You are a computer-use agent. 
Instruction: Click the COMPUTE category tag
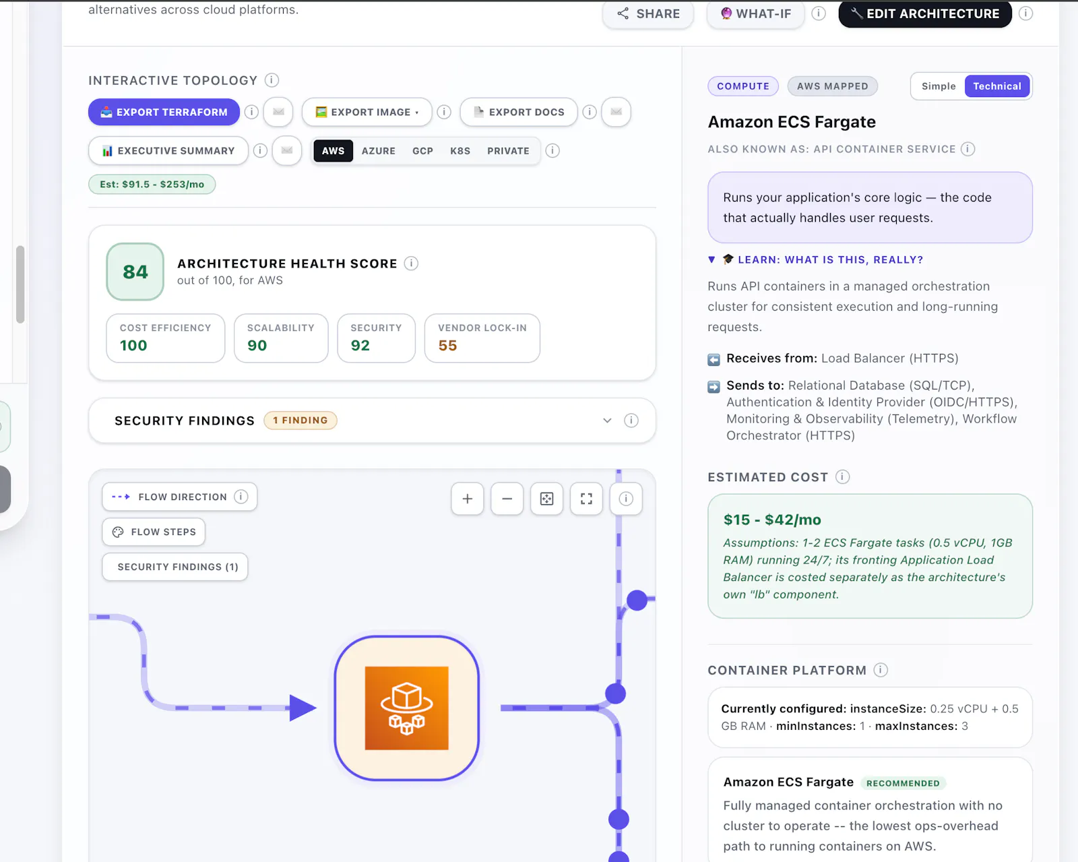tap(743, 86)
